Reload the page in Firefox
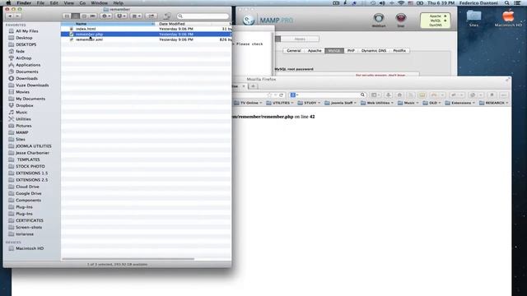The image size is (527, 296). [282, 95]
